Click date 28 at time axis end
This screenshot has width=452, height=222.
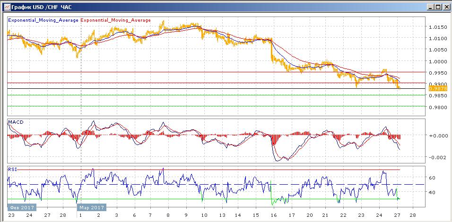click(x=413, y=215)
